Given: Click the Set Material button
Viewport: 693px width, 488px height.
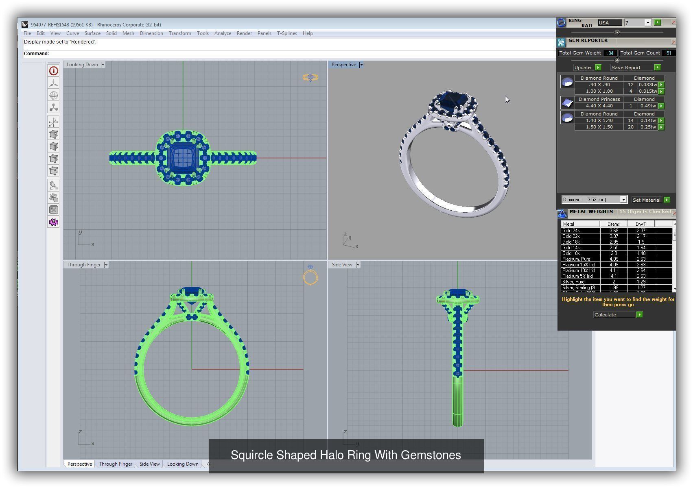Looking at the screenshot, I should click(x=650, y=200).
